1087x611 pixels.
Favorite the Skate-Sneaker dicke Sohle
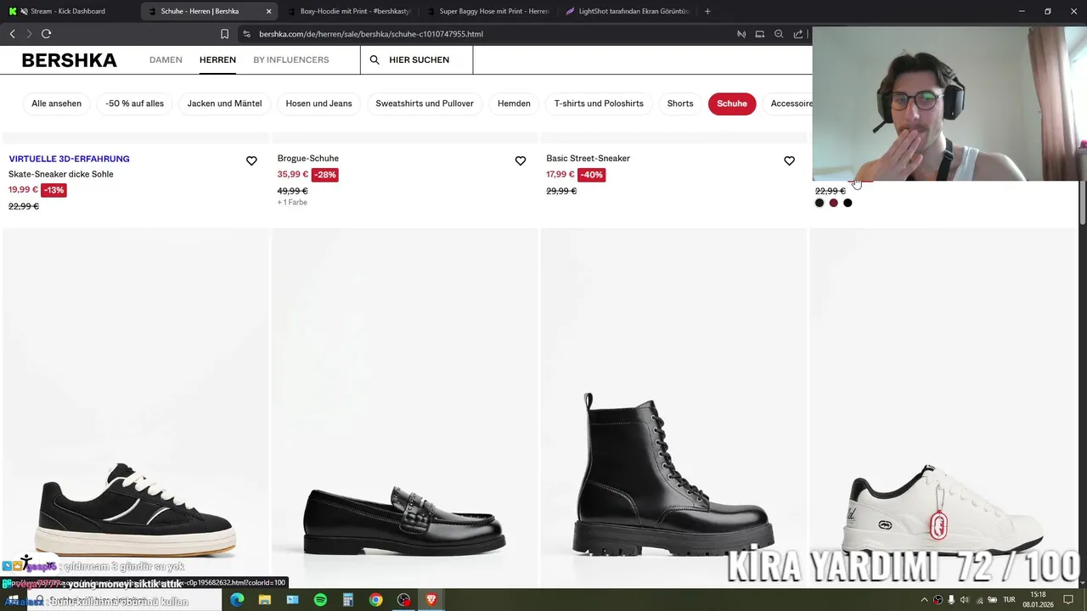click(x=251, y=161)
